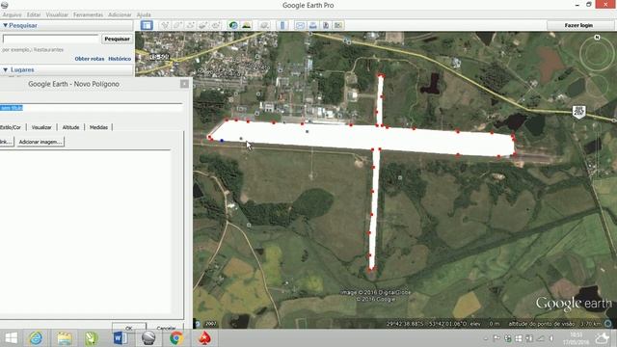Viewport: 617px width, 347px height.
Task: Open the Visualizar menu
Action: click(x=57, y=14)
